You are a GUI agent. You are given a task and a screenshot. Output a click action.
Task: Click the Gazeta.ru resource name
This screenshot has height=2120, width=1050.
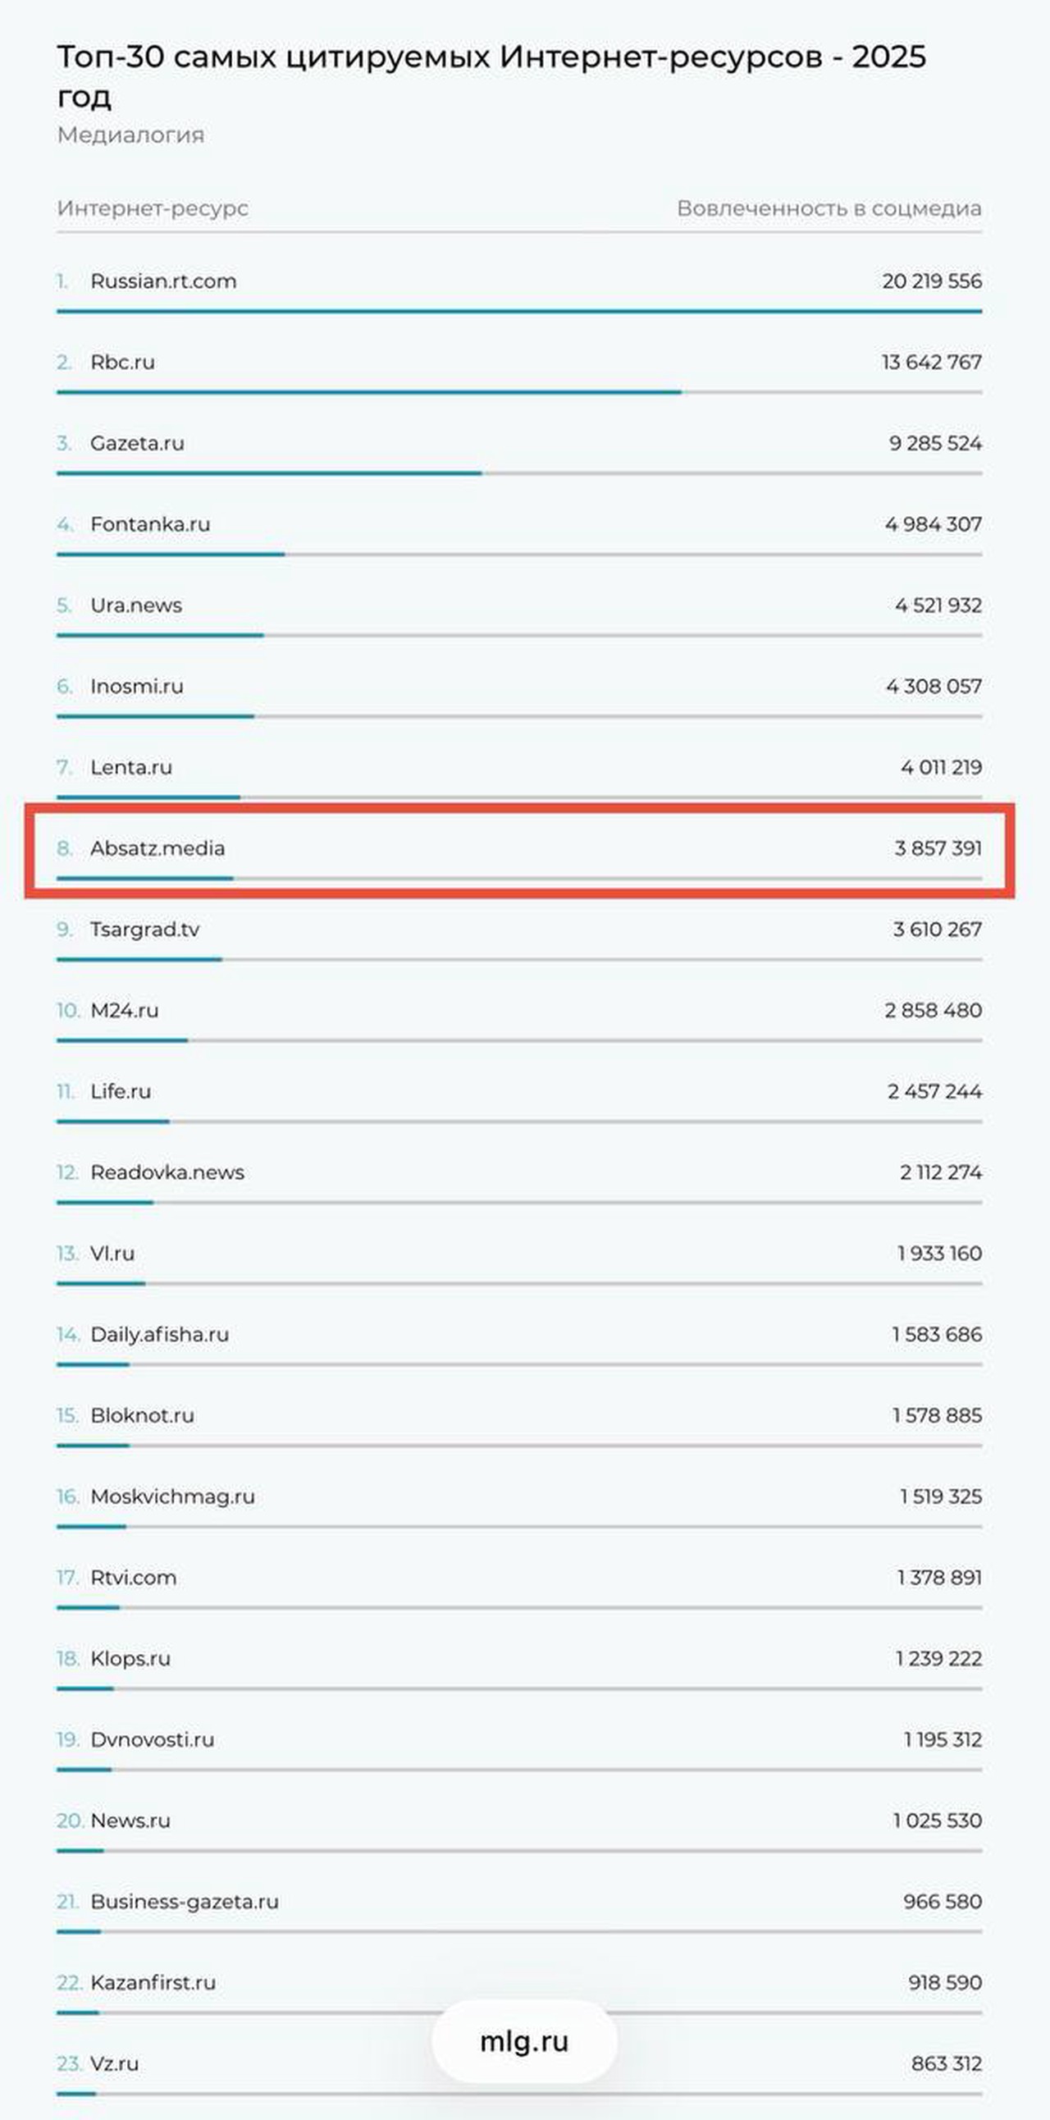click(137, 444)
